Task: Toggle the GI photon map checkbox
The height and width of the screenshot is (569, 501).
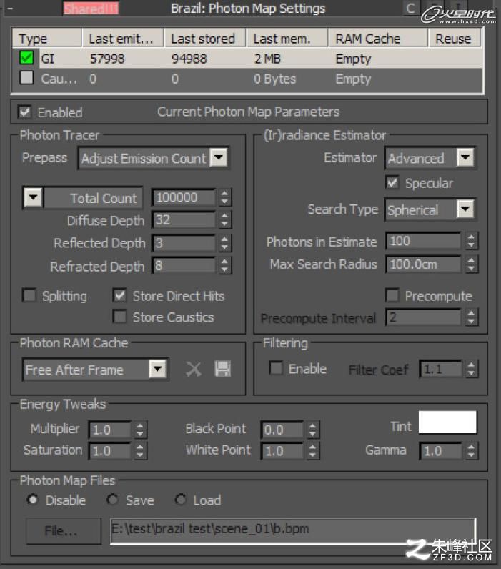Action: 26,58
